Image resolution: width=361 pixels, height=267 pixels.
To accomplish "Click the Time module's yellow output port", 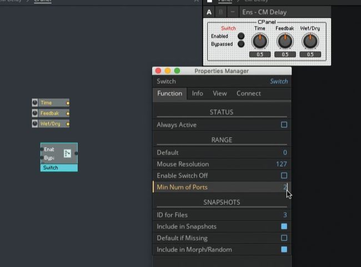I will tap(68, 103).
